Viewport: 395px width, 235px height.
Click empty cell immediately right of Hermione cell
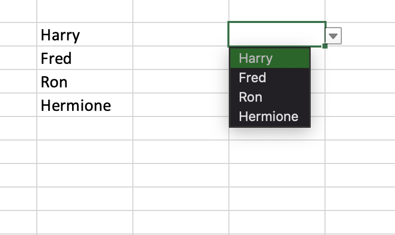[180, 105]
